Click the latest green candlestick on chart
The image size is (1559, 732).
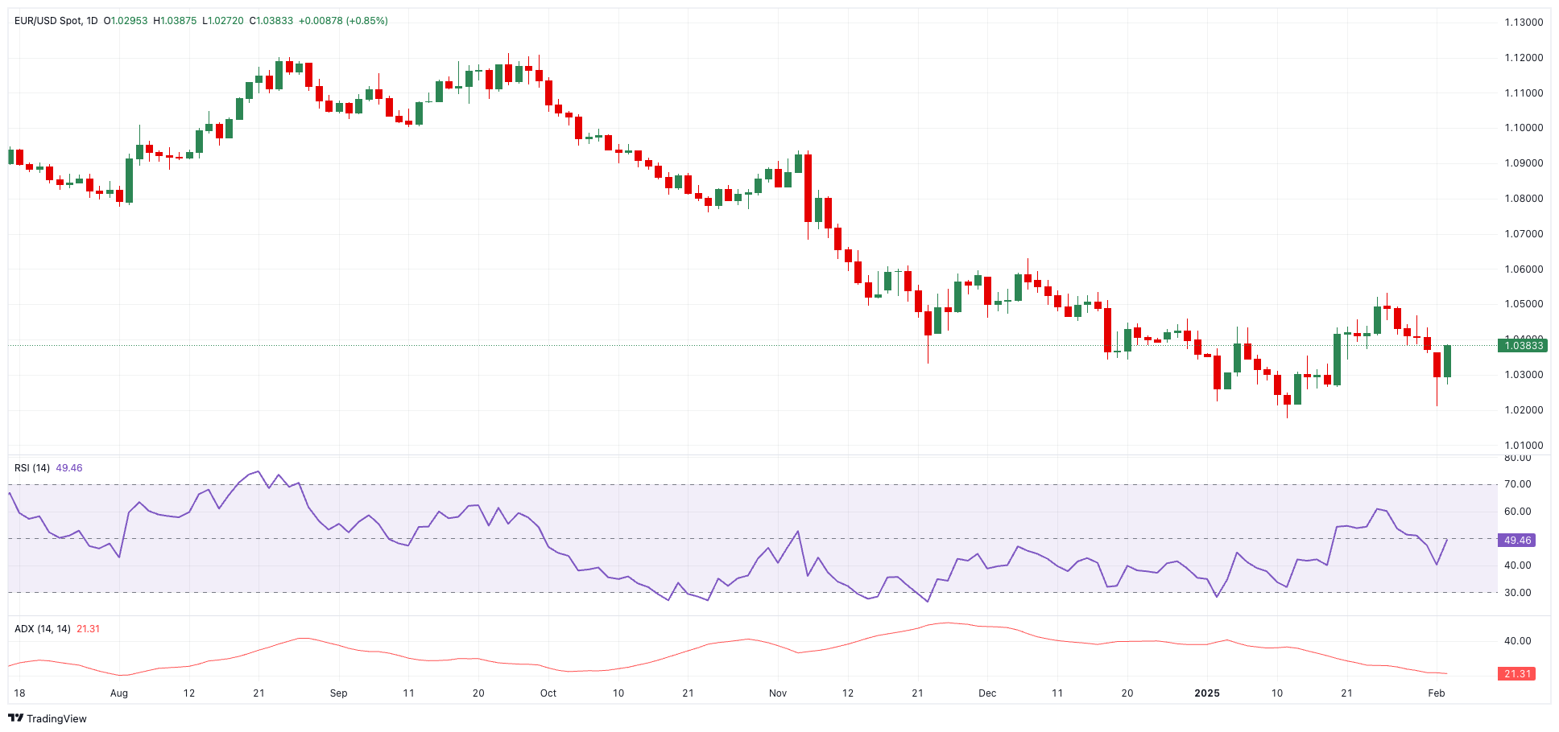tap(1447, 361)
